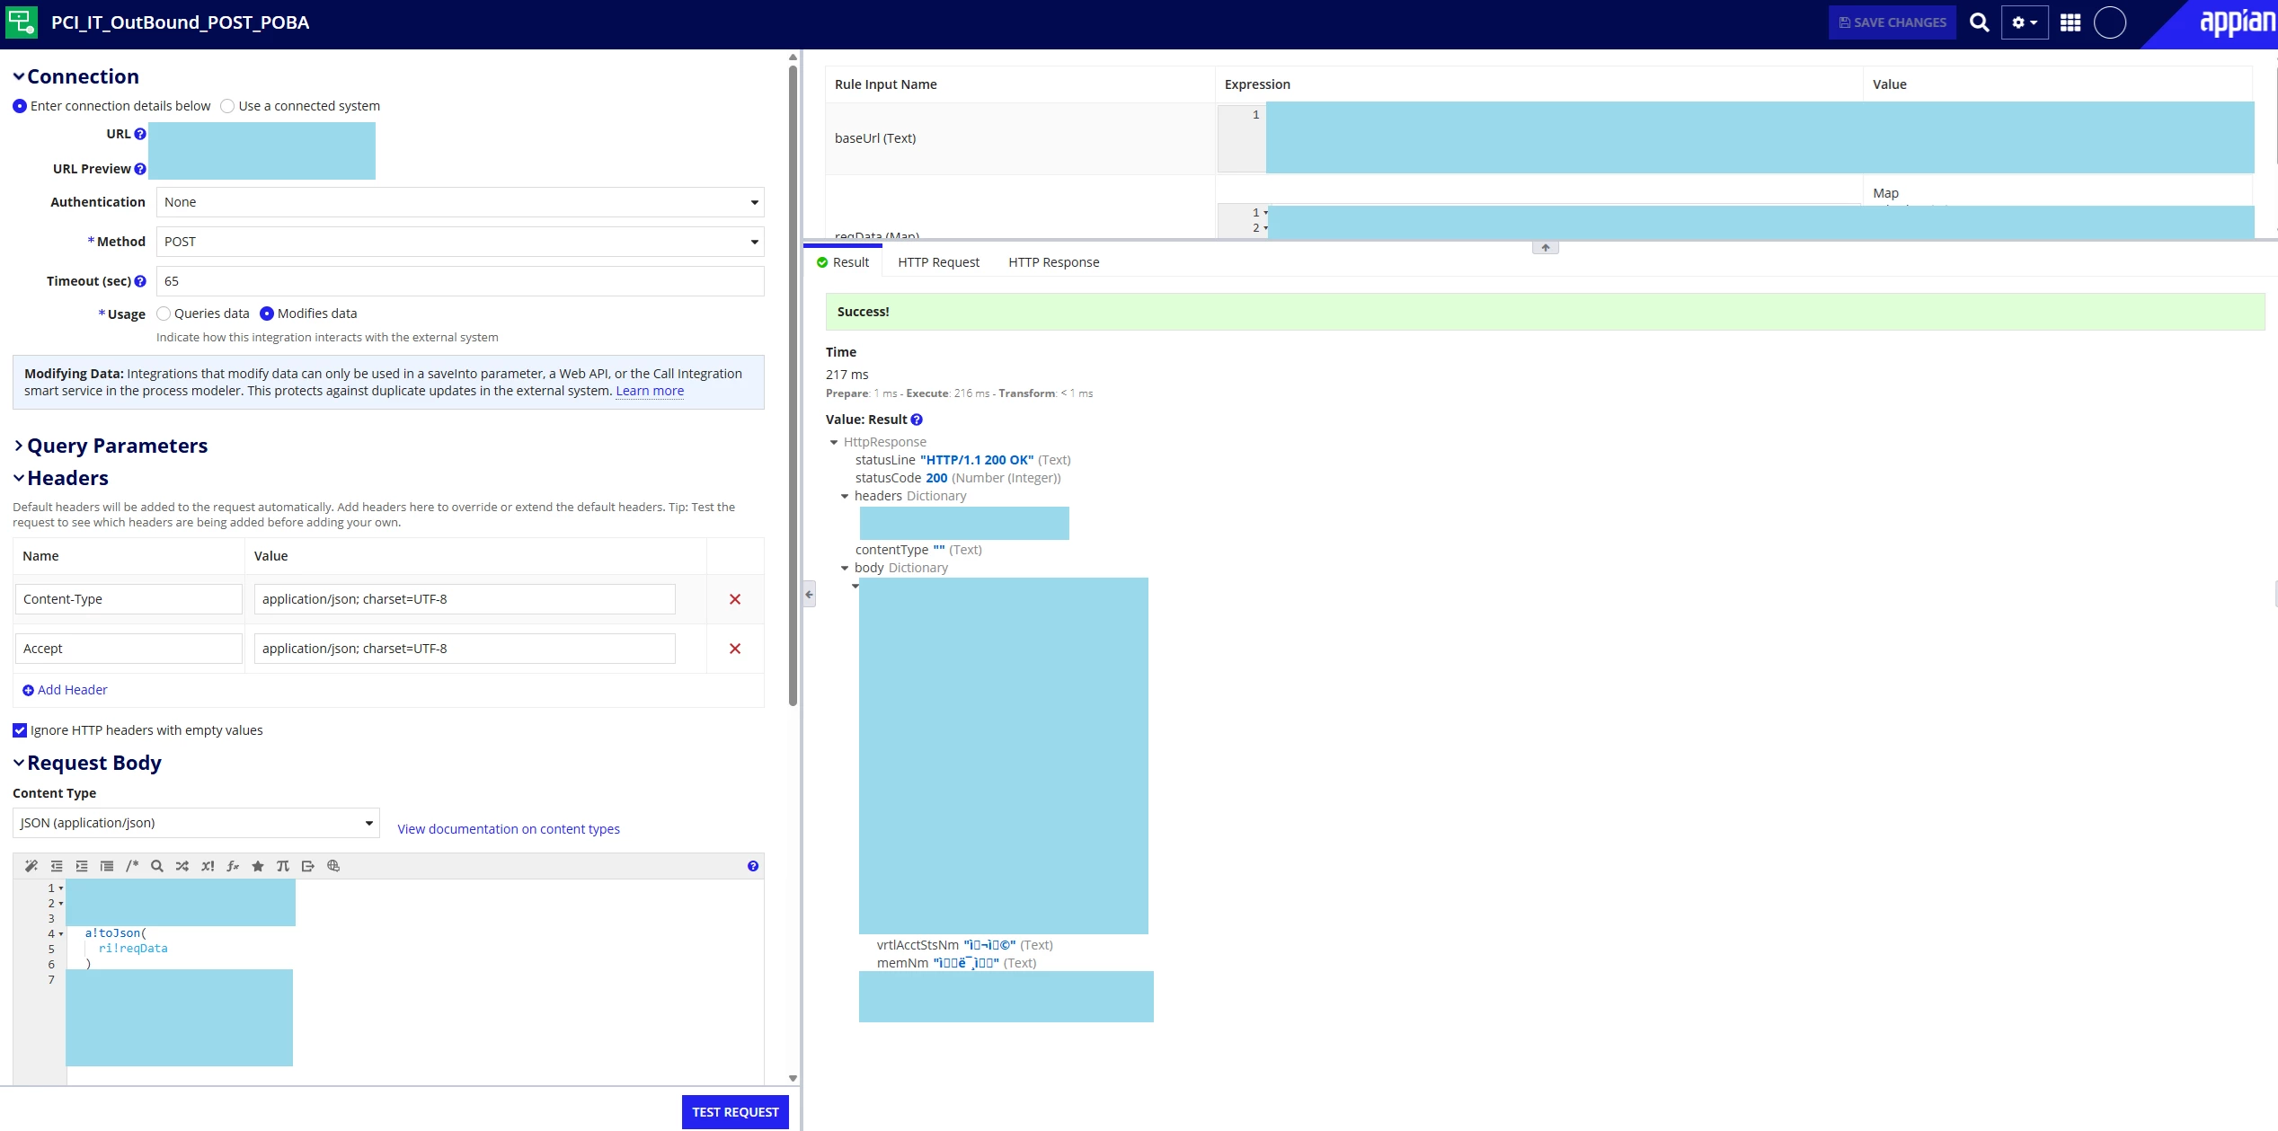Open the search icon in top bar
Image resolution: width=2278 pixels, height=1131 pixels.
coord(1980,22)
